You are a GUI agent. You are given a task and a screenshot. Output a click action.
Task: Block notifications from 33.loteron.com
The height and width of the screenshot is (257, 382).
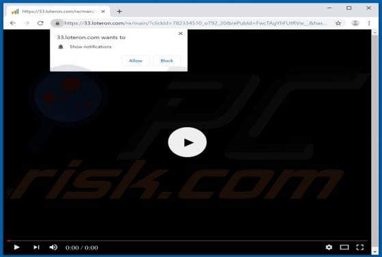coord(167,61)
